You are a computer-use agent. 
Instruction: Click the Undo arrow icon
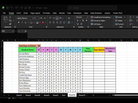tap(11, 8)
